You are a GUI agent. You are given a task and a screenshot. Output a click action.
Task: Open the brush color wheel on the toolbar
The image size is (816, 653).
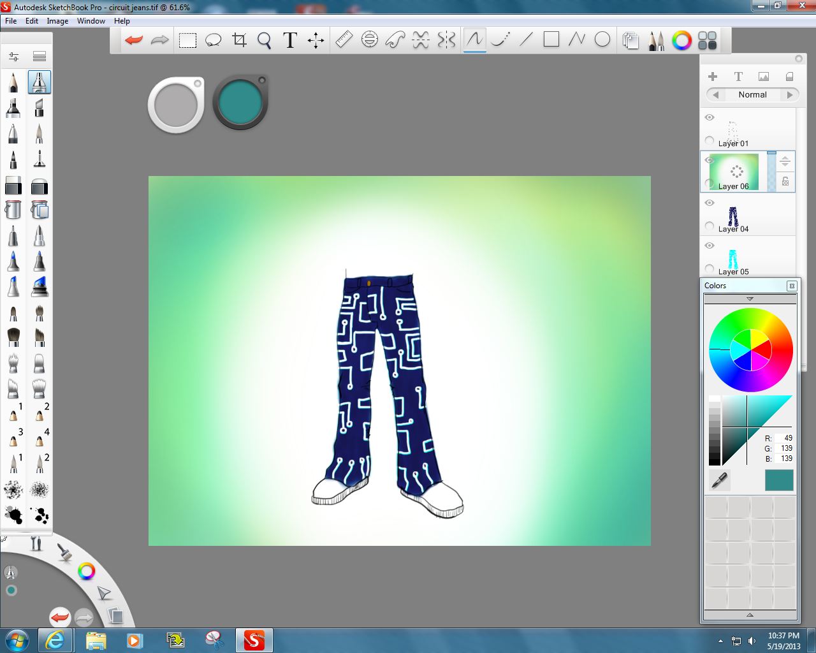click(x=681, y=40)
